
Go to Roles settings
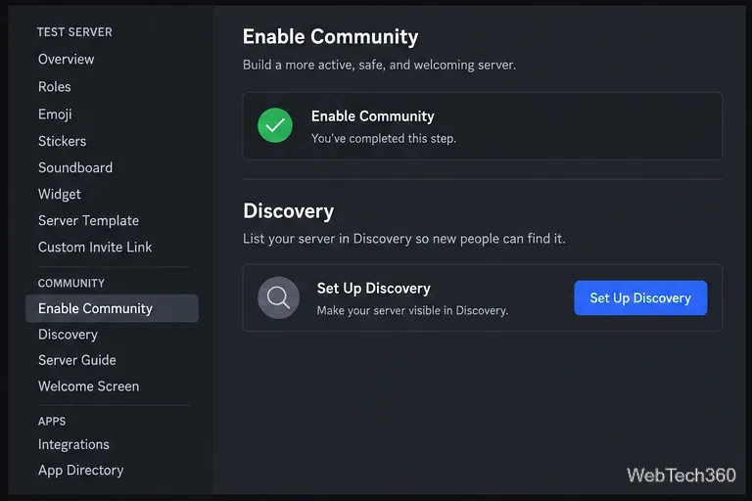point(55,87)
